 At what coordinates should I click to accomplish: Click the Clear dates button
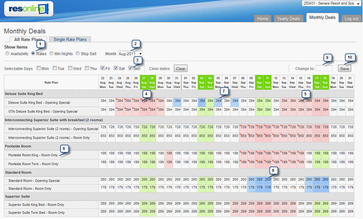click(181, 69)
